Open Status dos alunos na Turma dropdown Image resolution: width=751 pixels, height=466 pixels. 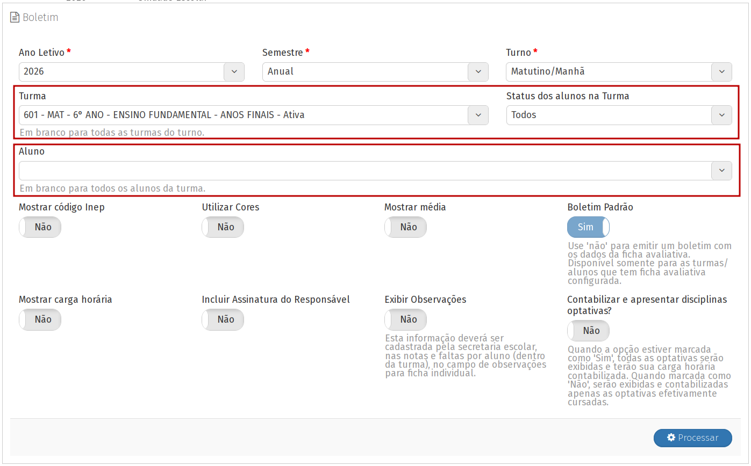[721, 115]
